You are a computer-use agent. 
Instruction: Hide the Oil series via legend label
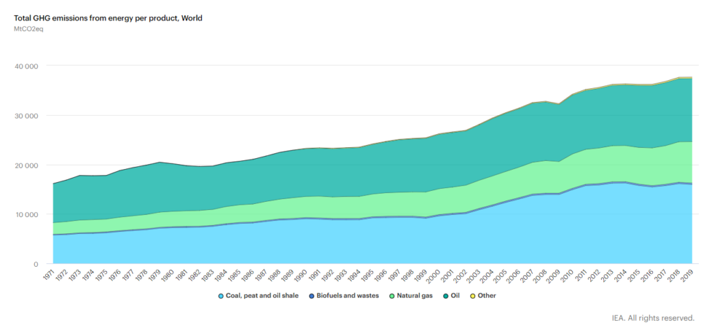[457, 296]
